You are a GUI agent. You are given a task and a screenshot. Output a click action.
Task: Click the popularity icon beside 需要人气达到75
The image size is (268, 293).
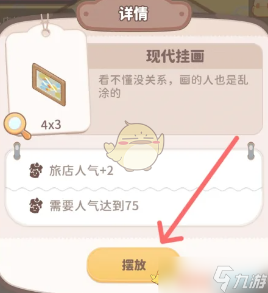36,205
